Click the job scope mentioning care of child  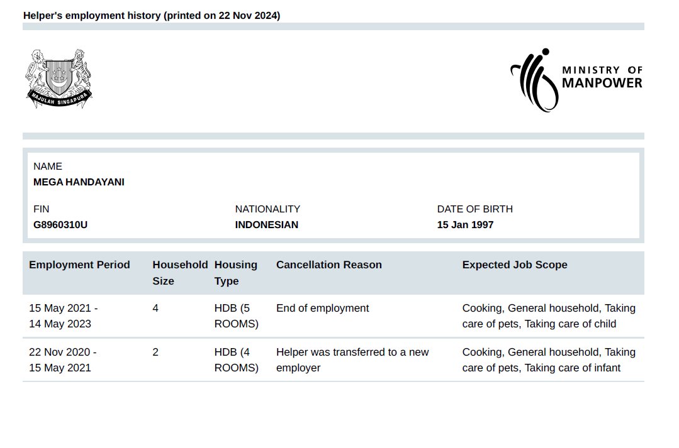click(x=548, y=316)
